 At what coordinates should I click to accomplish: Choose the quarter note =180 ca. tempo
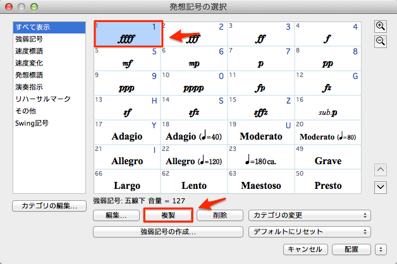261,157
